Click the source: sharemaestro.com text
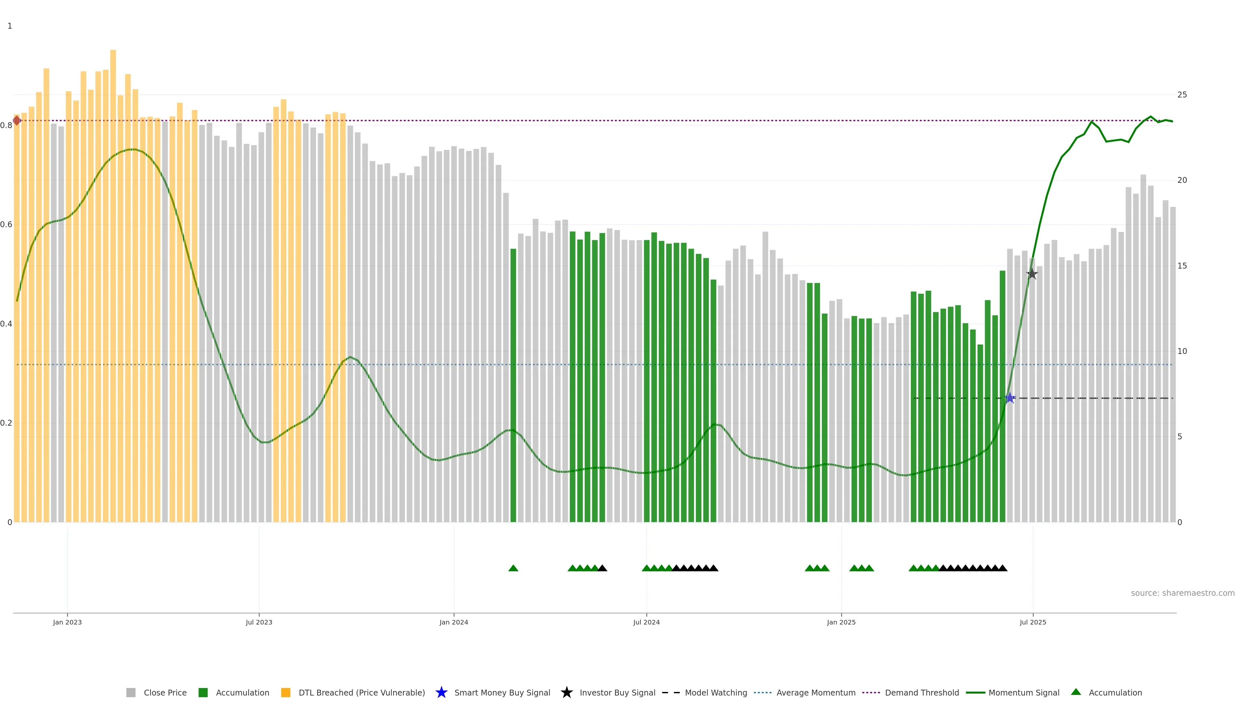Image resolution: width=1251 pixels, height=704 pixels. pos(1183,593)
